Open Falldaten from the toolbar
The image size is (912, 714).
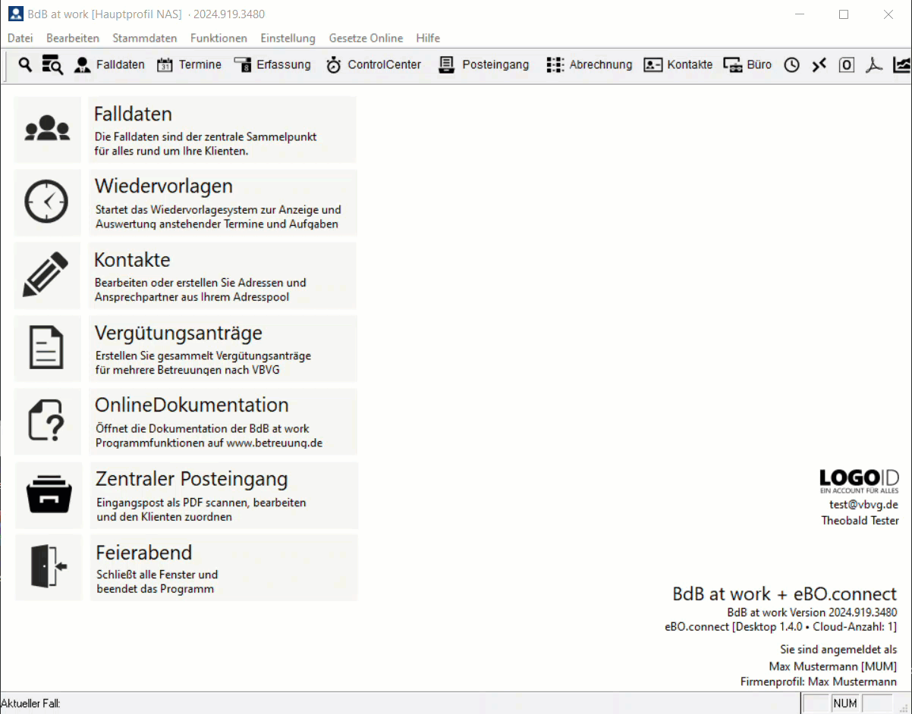tap(109, 65)
